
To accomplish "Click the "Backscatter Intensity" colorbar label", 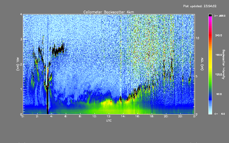I will coord(224,64).
